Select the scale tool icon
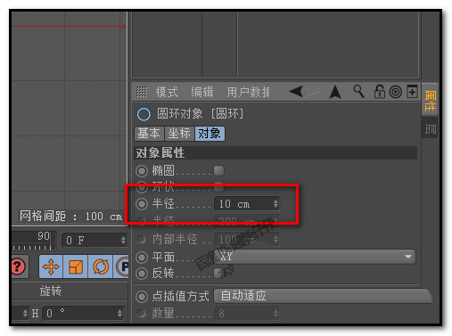 pyautogui.click(x=76, y=266)
